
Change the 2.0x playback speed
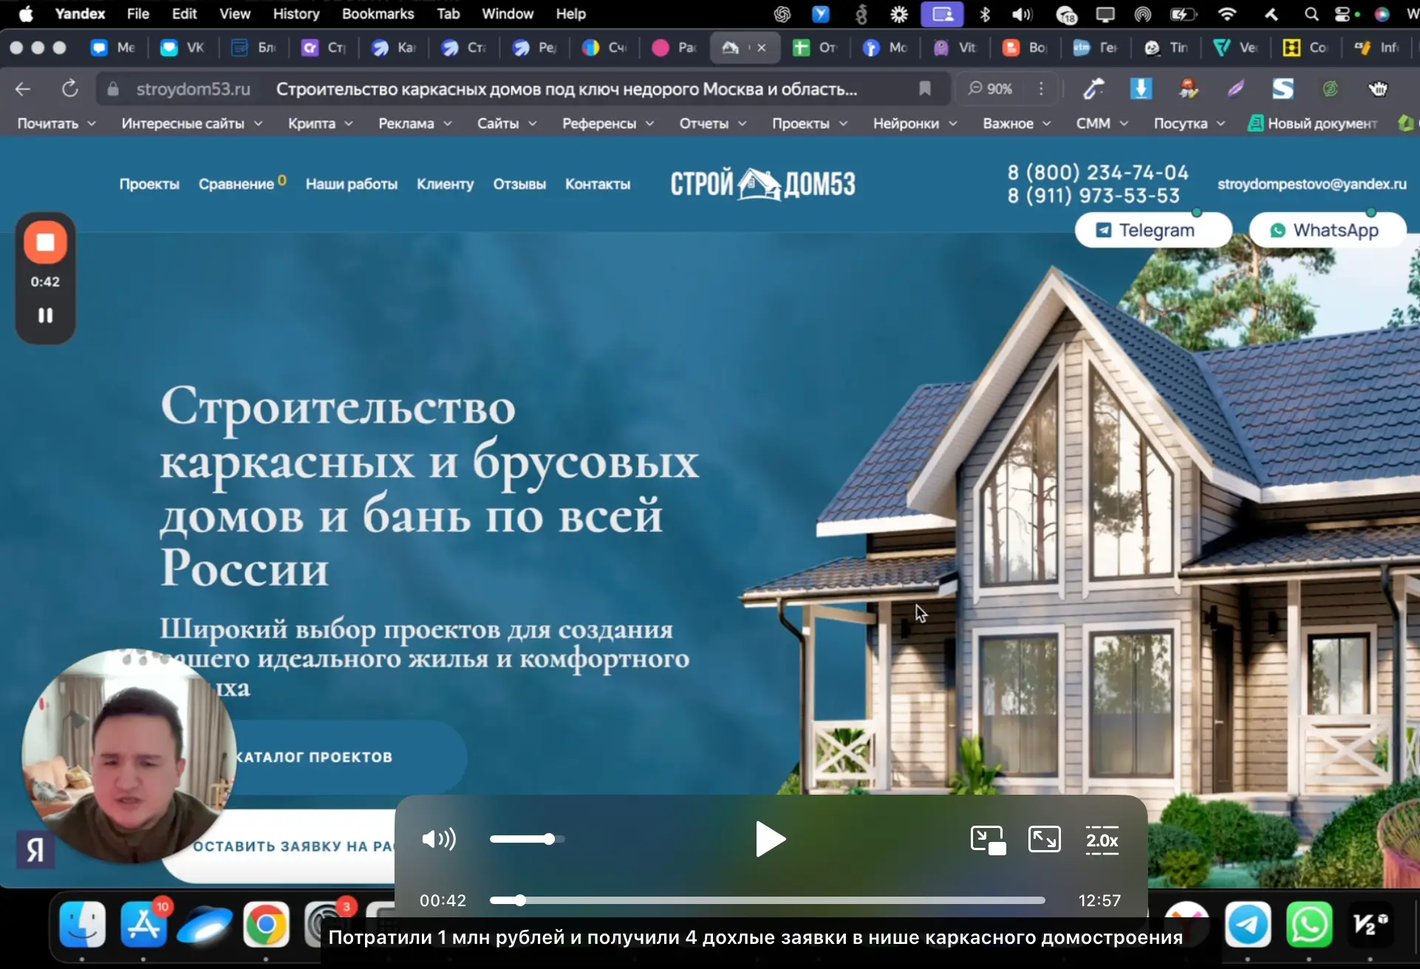tap(1102, 840)
